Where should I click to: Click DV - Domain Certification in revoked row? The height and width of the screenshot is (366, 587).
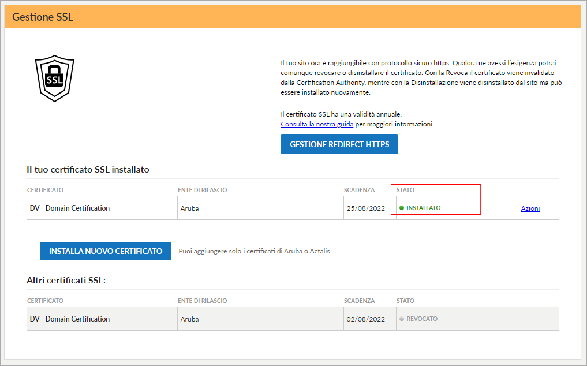pyautogui.click(x=70, y=319)
